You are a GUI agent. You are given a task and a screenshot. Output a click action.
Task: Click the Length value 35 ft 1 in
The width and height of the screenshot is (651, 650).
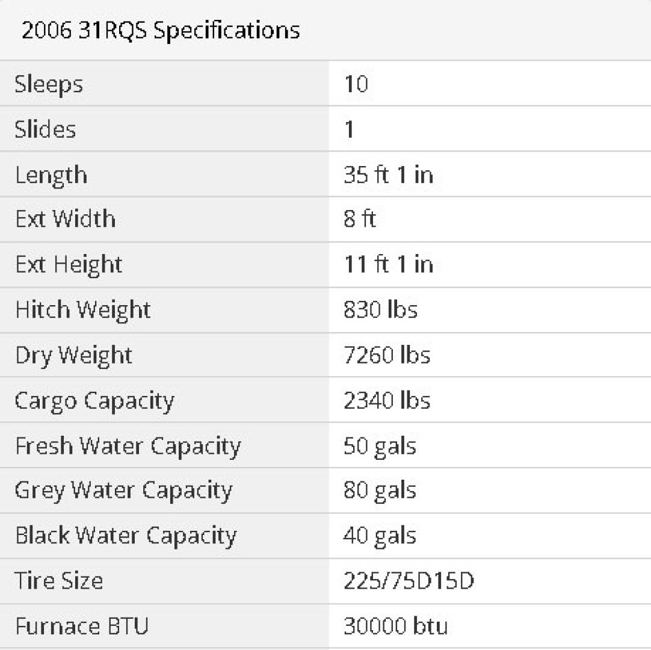coord(388,175)
